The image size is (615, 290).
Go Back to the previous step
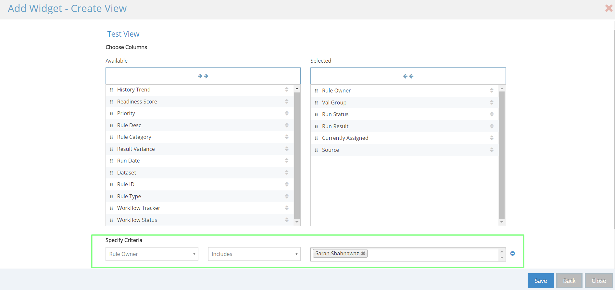[x=569, y=281]
